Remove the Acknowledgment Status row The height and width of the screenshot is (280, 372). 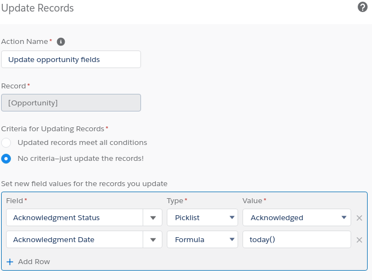pos(359,218)
